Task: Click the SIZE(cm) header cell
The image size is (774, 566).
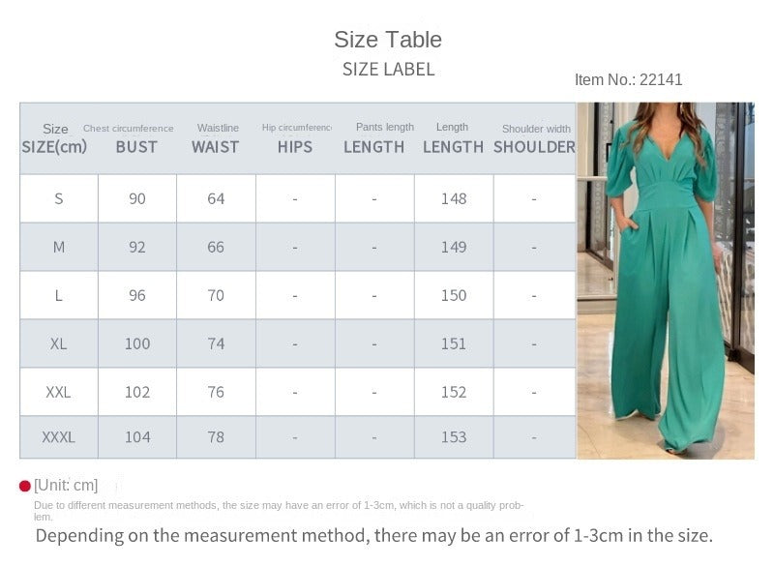Action: (x=54, y=147)
